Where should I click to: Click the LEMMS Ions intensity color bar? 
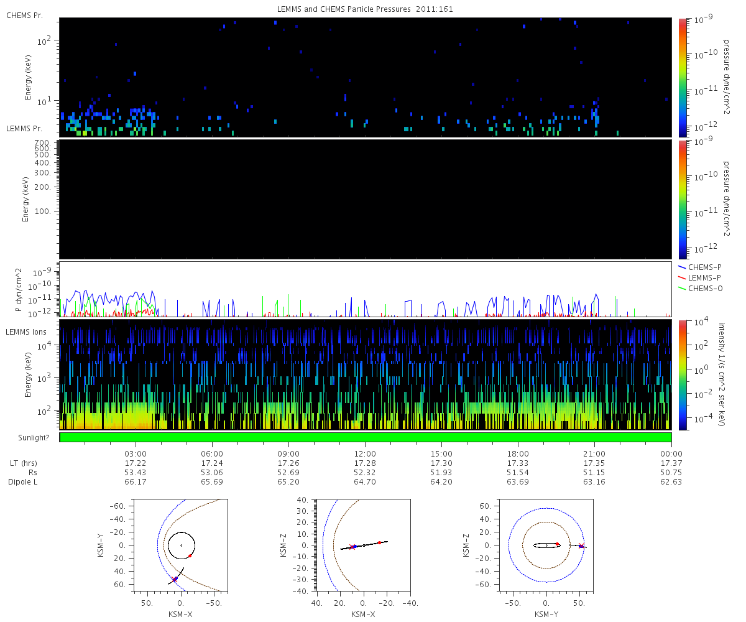pyautogui.click(x=683, y=374)
